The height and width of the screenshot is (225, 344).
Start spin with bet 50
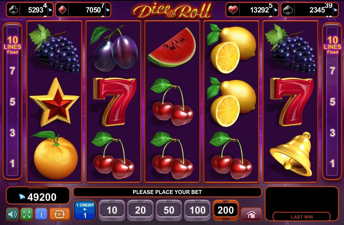point(169,210)
